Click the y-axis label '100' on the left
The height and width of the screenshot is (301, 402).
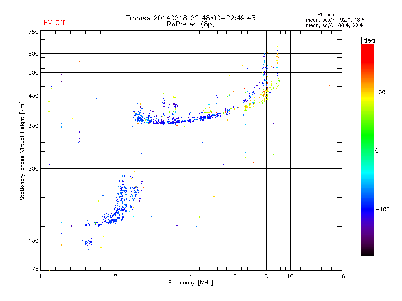[x=33, y=241]
